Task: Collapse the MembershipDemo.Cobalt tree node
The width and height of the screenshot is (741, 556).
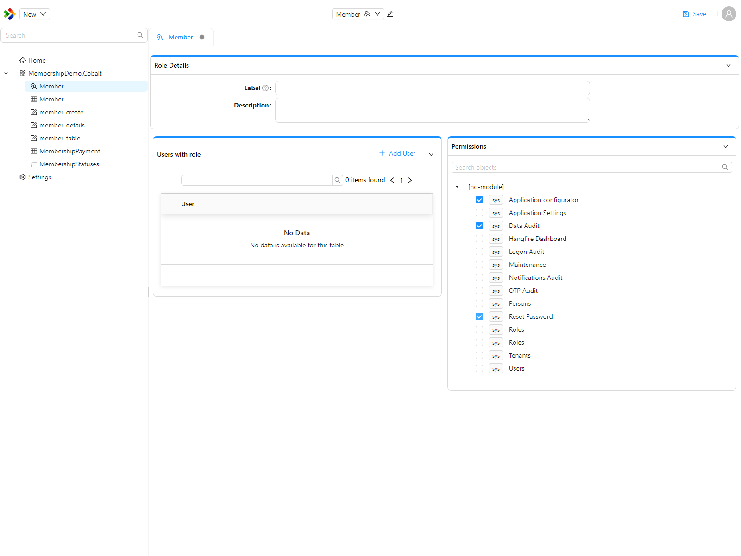Action: [6, 73]
